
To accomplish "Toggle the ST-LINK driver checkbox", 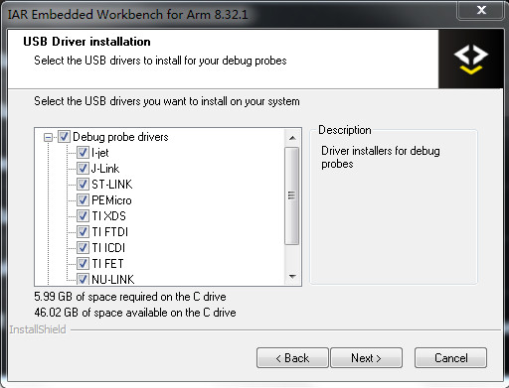I will 83,185.
